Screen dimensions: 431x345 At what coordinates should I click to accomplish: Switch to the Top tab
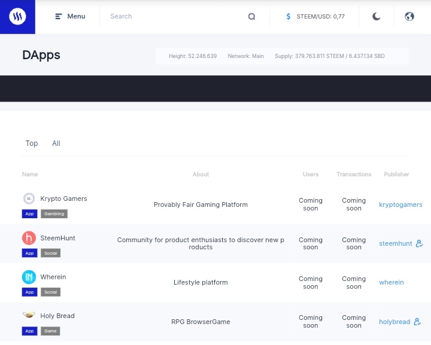(x=32, y=144)
